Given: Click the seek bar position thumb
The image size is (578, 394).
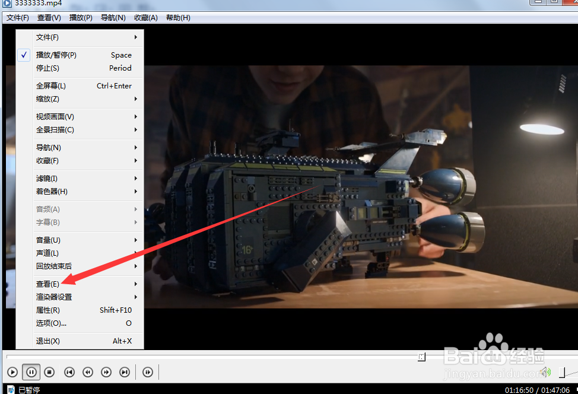Looking at the screenshot, I should click(422, 357).
